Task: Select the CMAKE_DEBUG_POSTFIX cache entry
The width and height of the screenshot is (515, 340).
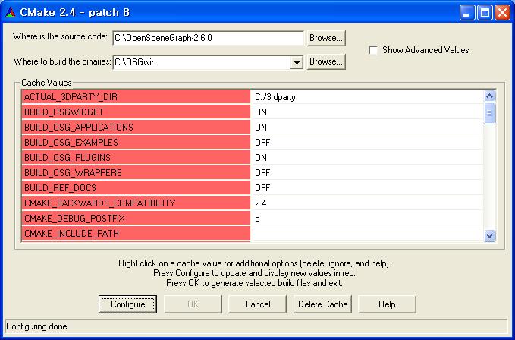Action: click(x=136, y=218)
